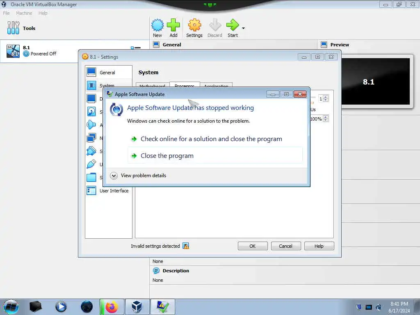Expand View problem details
Image resolution: width=420 pixels, height=315 pixels.
(x=138, y=176)
